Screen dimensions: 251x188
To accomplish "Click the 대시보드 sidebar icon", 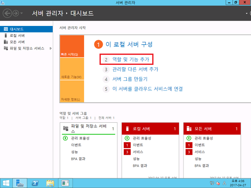I will [x=6, y=29].
